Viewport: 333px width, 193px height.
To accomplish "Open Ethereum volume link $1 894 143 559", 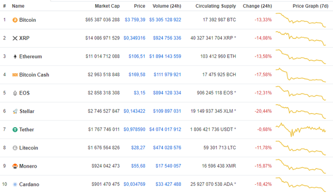I will click(165, 56).
